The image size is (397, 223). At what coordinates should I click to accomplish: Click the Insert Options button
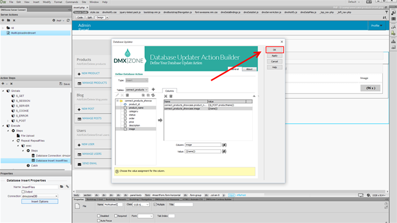[40, 202]
